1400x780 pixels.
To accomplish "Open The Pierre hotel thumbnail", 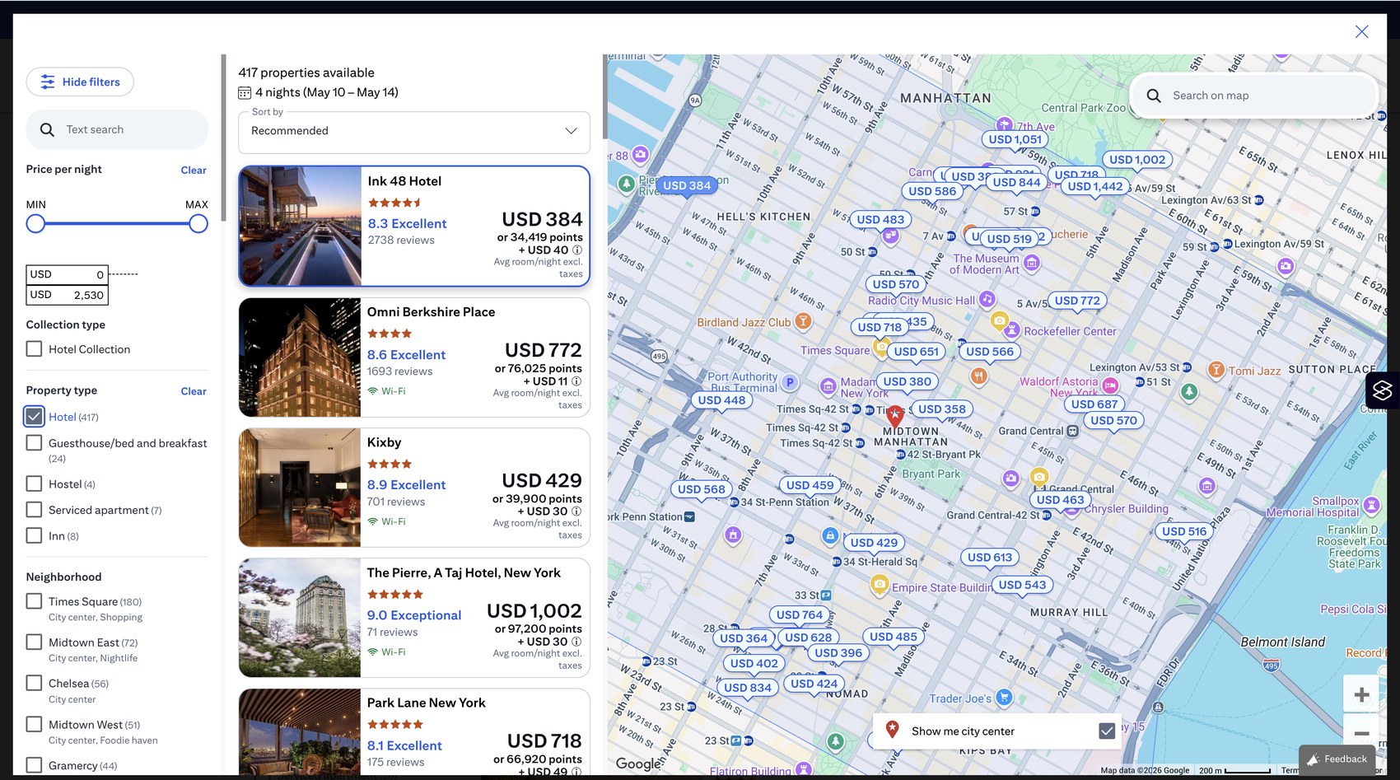I will 300,618.
